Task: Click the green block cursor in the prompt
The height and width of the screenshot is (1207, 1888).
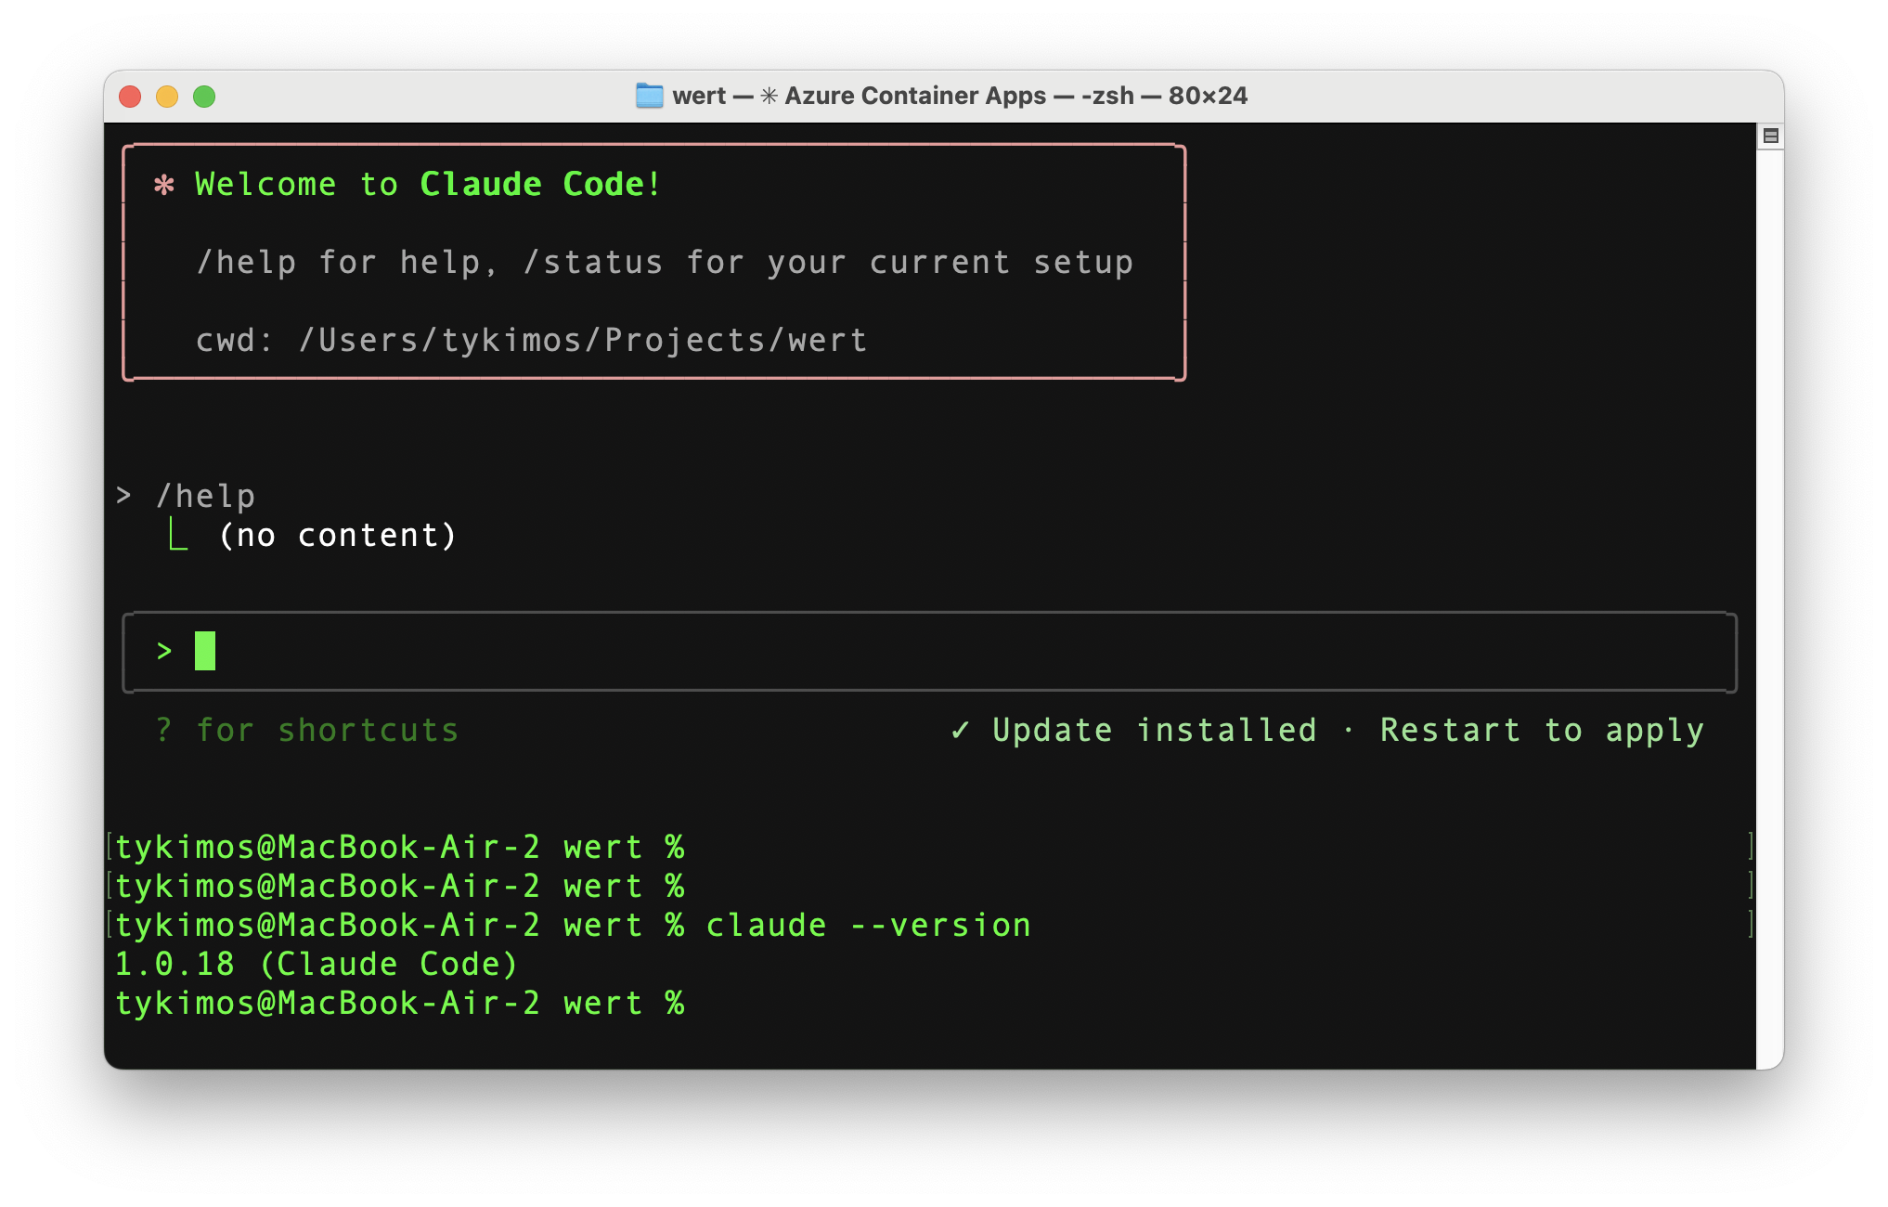Action: pyautogui.click(x=205, y=651)
